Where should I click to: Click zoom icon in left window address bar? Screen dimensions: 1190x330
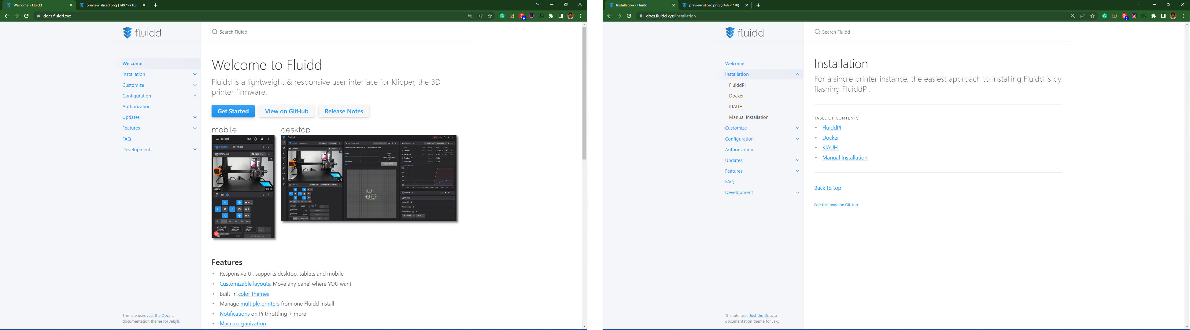click(470, 16)
